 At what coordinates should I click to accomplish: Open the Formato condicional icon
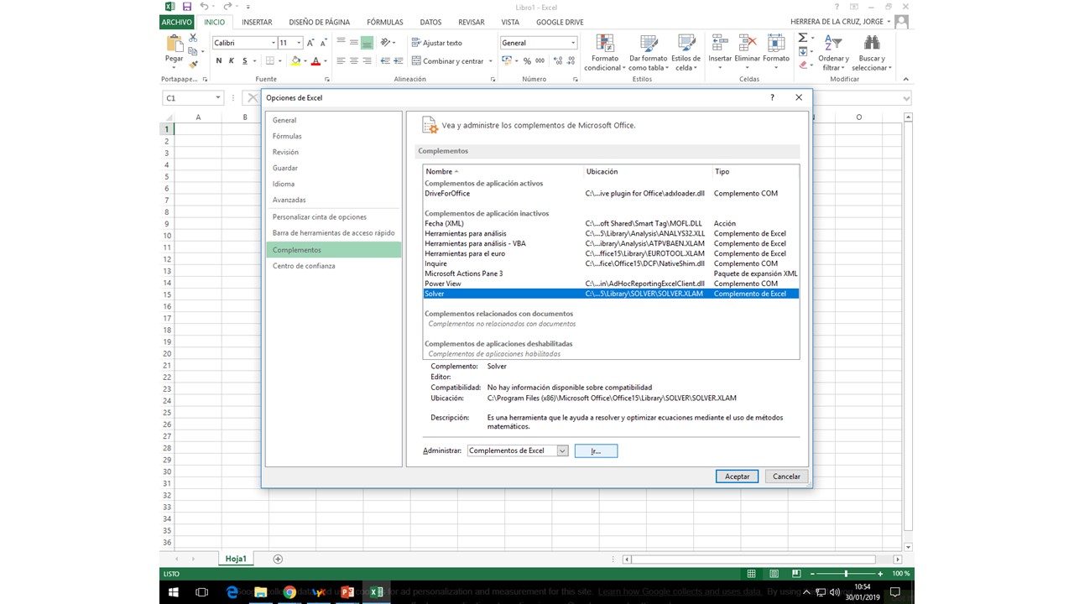coord(604,44)
